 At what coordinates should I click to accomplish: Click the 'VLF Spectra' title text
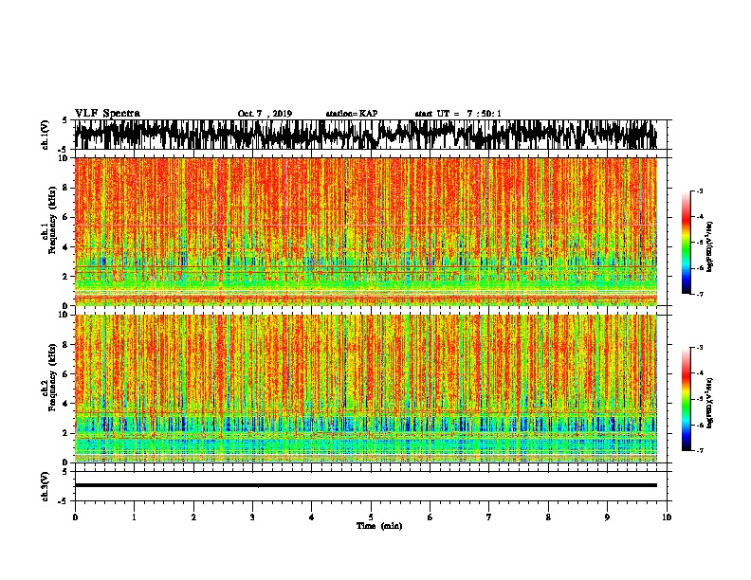(x=107, y=114)
